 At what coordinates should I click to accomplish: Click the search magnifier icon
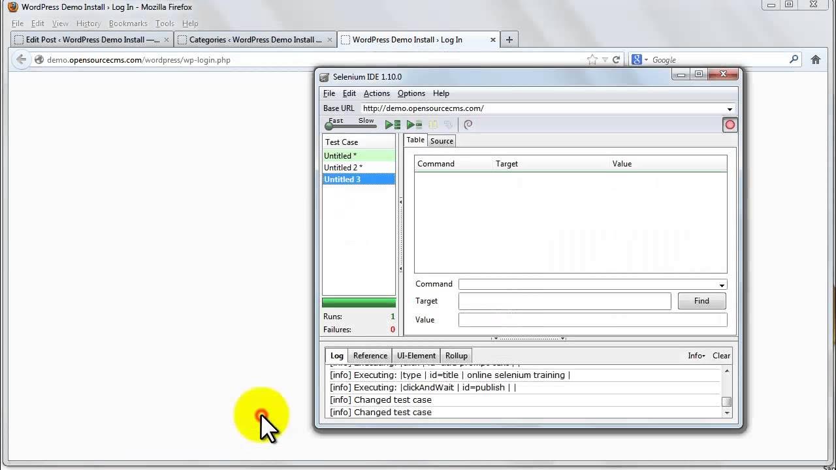coord(794,59)
